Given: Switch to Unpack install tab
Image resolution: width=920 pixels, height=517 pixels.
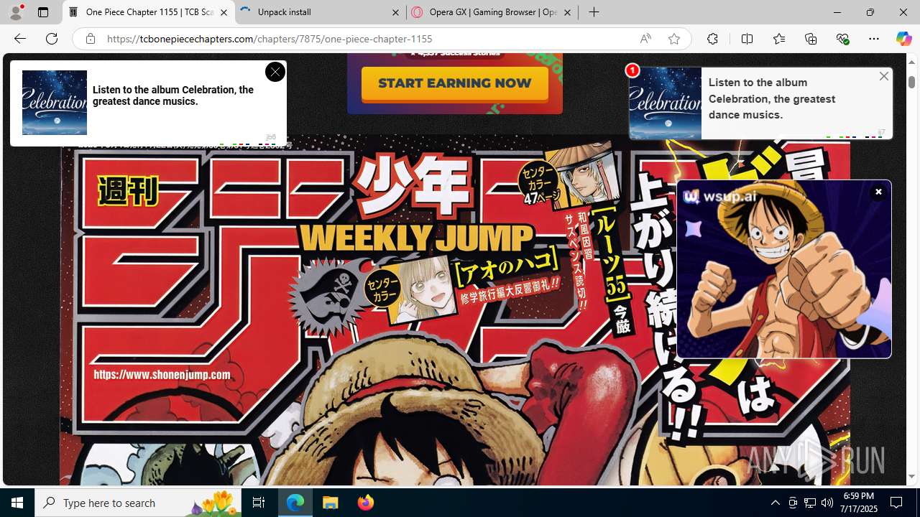Looking at the screenshot, I should pyautogui.click(x=320, y=12).
